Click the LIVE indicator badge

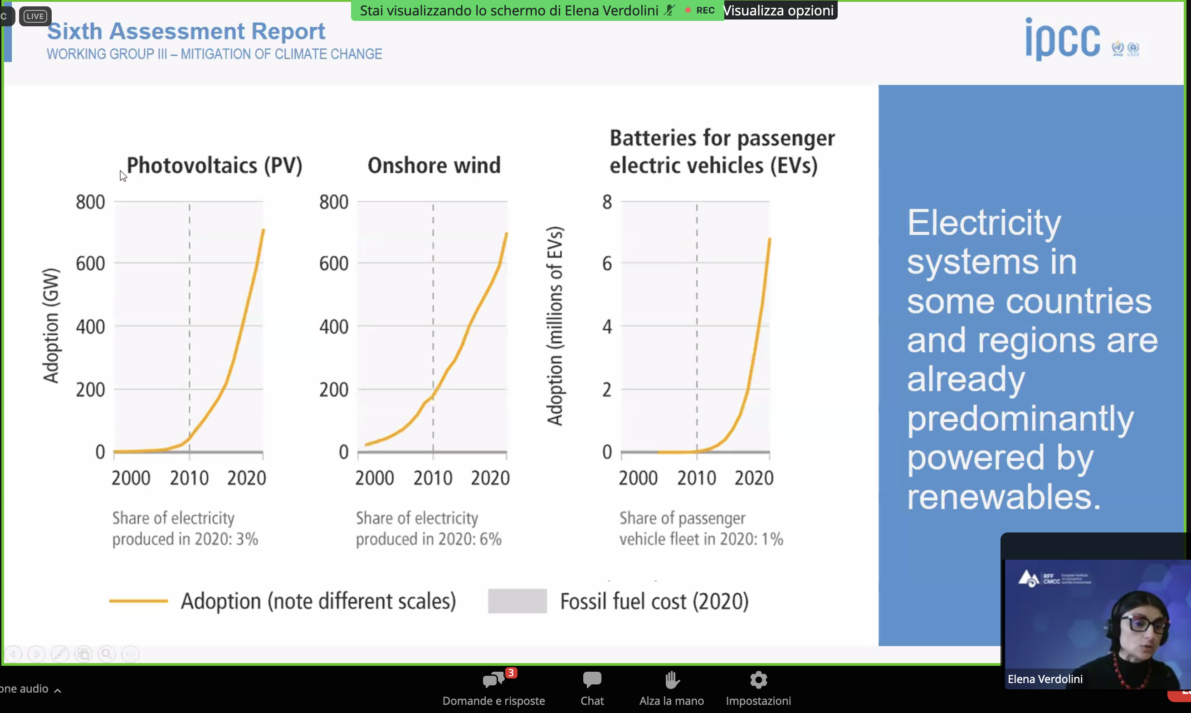click(35, 16)
